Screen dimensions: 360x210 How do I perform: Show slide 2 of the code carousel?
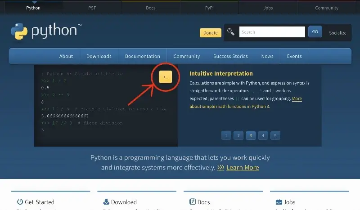point(238,136)
